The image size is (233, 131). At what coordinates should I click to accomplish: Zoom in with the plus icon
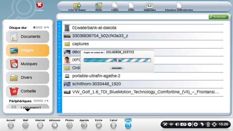coord(196,124)
